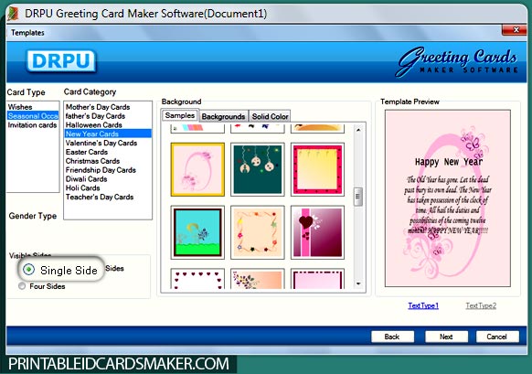Click the Cancel button

(497, 337)
